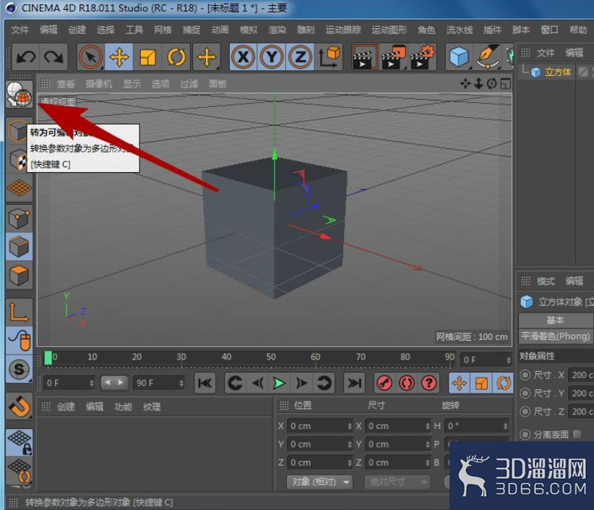The height and width of the screenshot is (510, 594).
Task: Click the Undo arrow icon
Action: click(26, 57)
